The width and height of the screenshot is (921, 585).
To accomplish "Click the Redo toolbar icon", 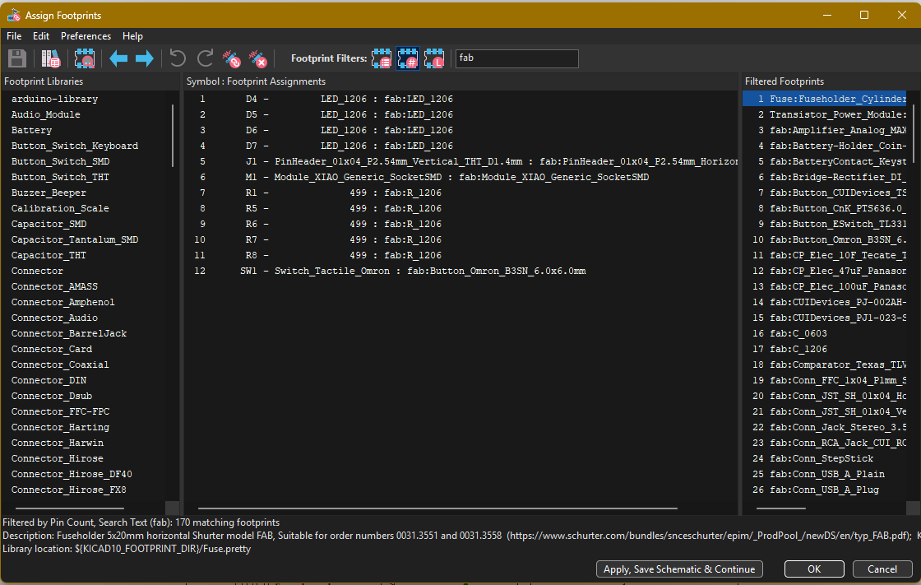I will pyautogui.click(x=205, y=58).
